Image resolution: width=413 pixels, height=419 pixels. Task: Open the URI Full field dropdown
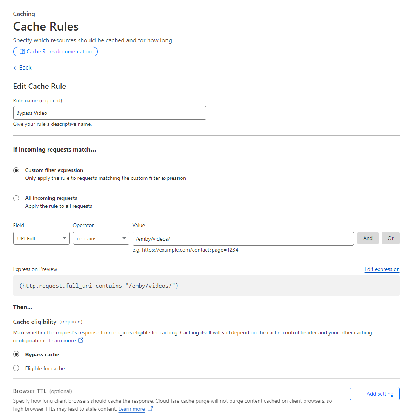pyautogui.click(x=42, y=238)
